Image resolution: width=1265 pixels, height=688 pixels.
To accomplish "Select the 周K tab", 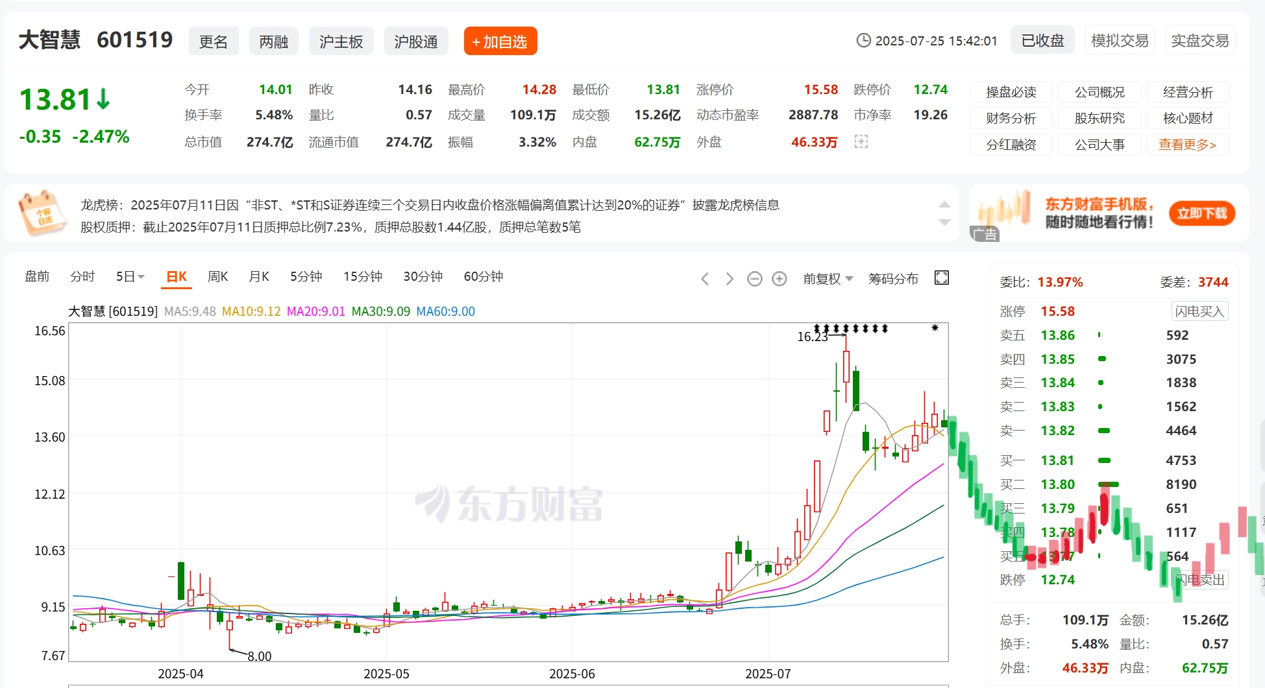I will click(x=217, y=277).
